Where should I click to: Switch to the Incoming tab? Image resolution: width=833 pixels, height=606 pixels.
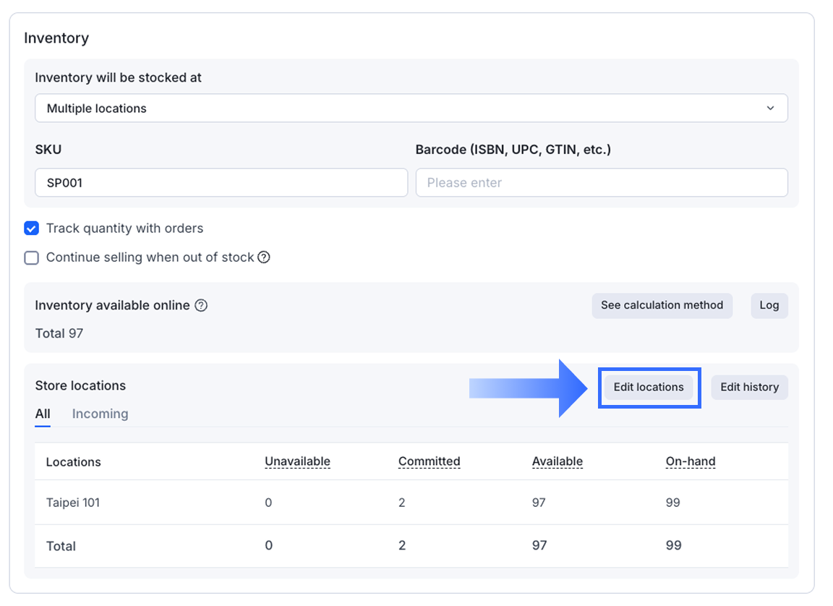[x=100, y=414]
